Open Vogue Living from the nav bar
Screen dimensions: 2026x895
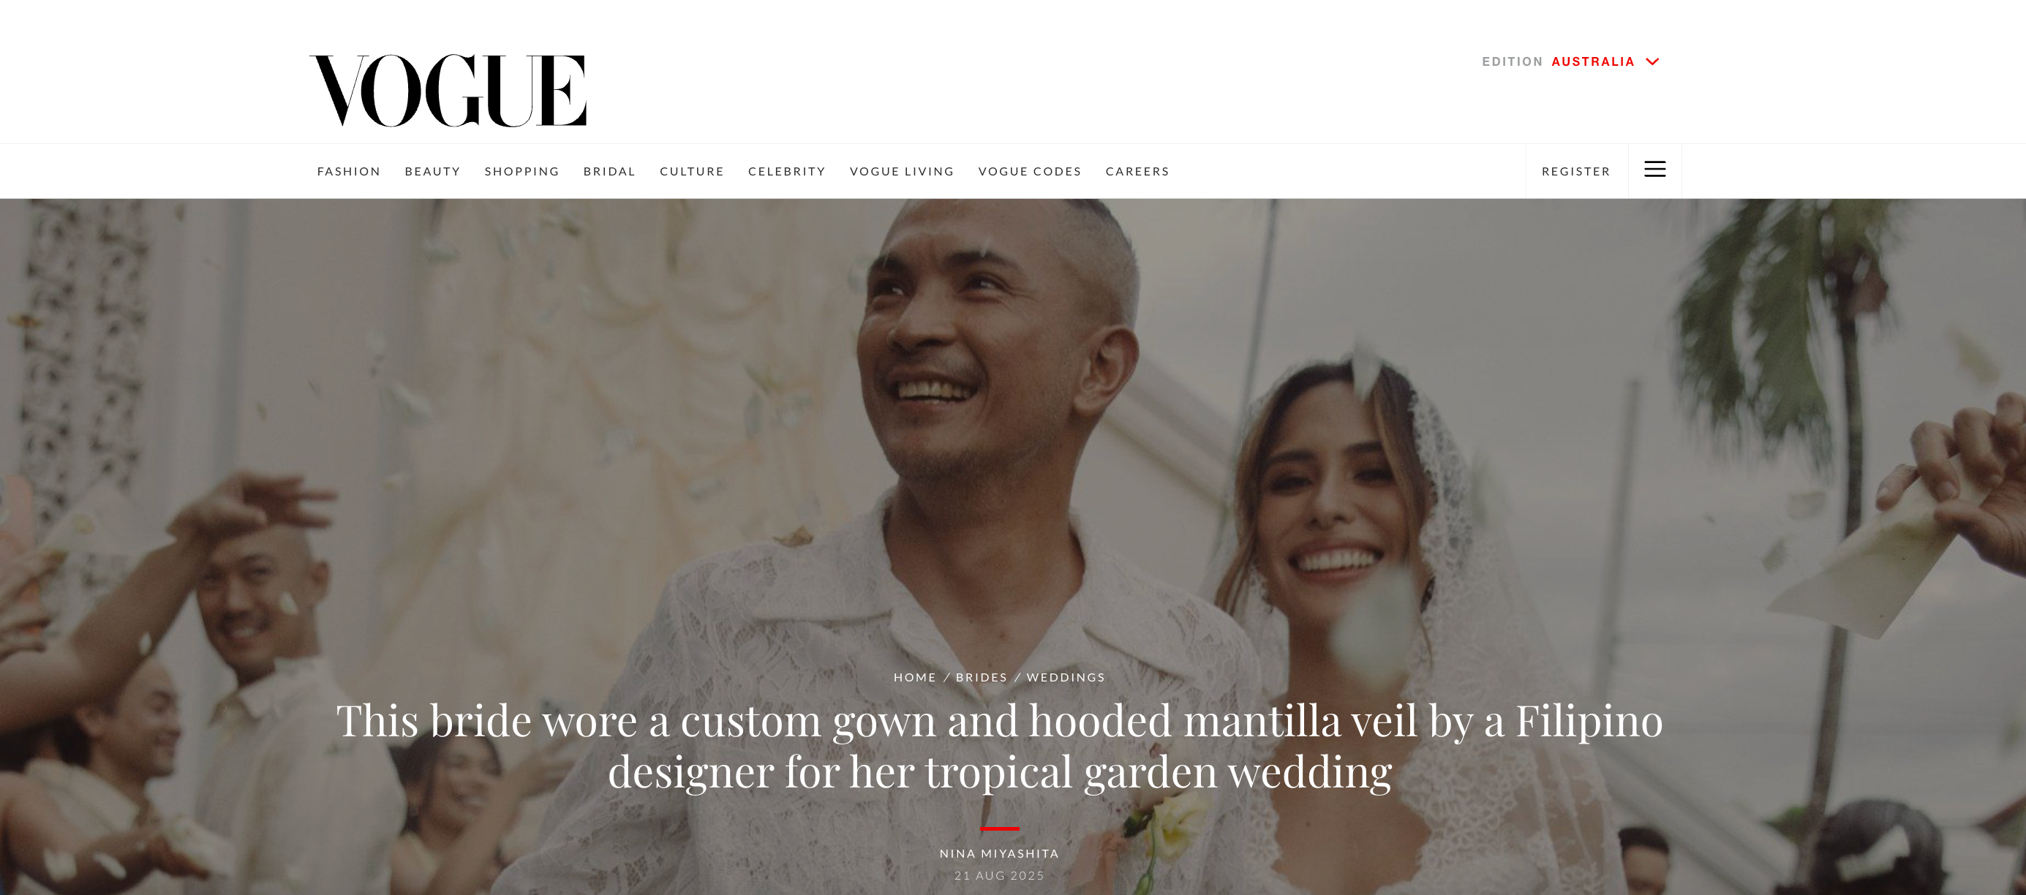point(901,171)
